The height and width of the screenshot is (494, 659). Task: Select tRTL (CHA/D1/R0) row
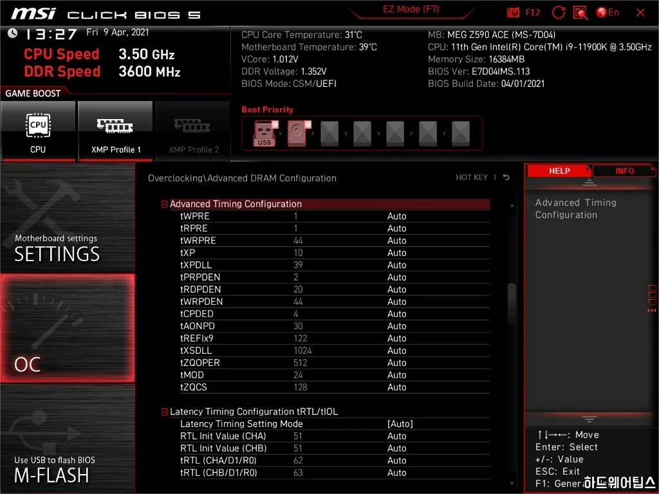(x=335, y=461)
